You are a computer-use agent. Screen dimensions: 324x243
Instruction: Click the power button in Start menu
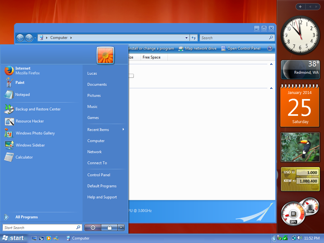click(93, 227)
